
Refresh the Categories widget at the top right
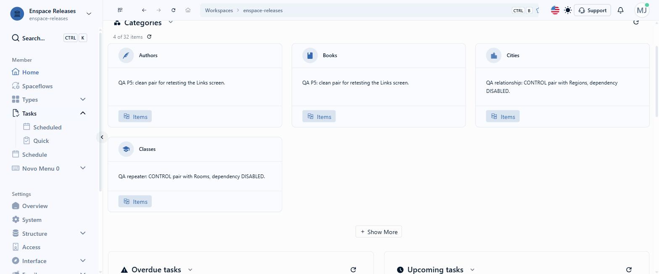(x=636, y=22)
